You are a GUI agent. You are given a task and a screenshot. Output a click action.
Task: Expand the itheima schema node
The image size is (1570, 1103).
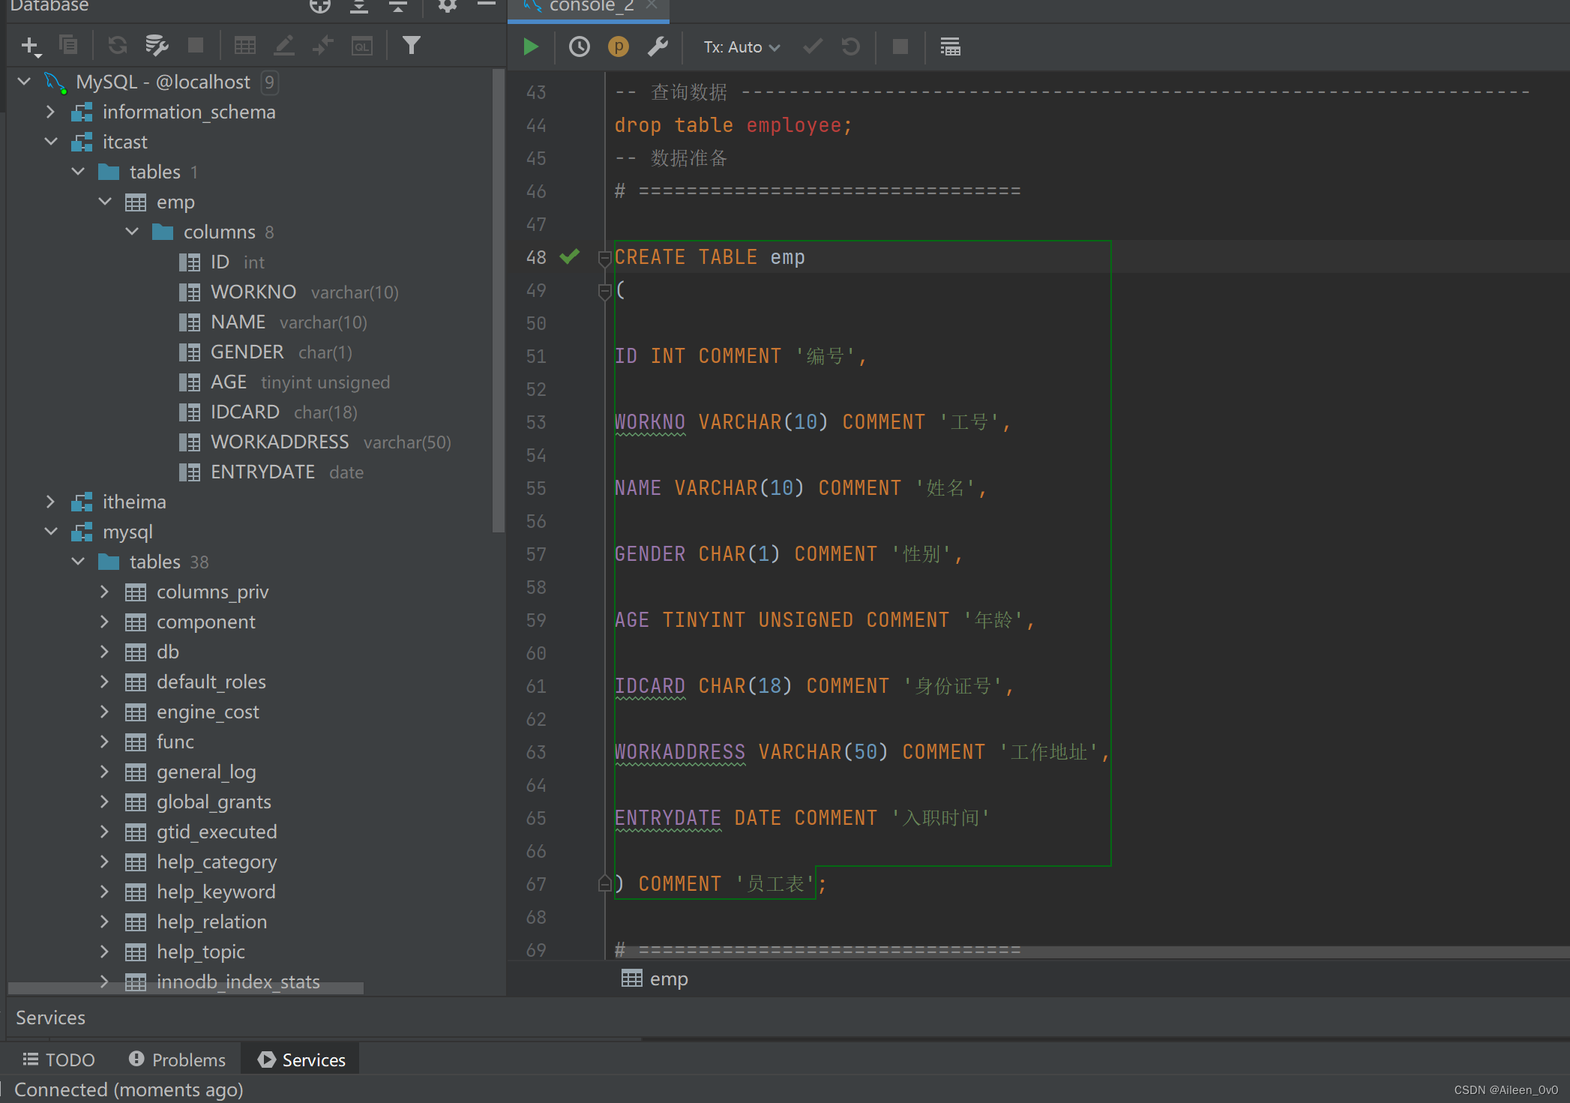click(51, 502)
